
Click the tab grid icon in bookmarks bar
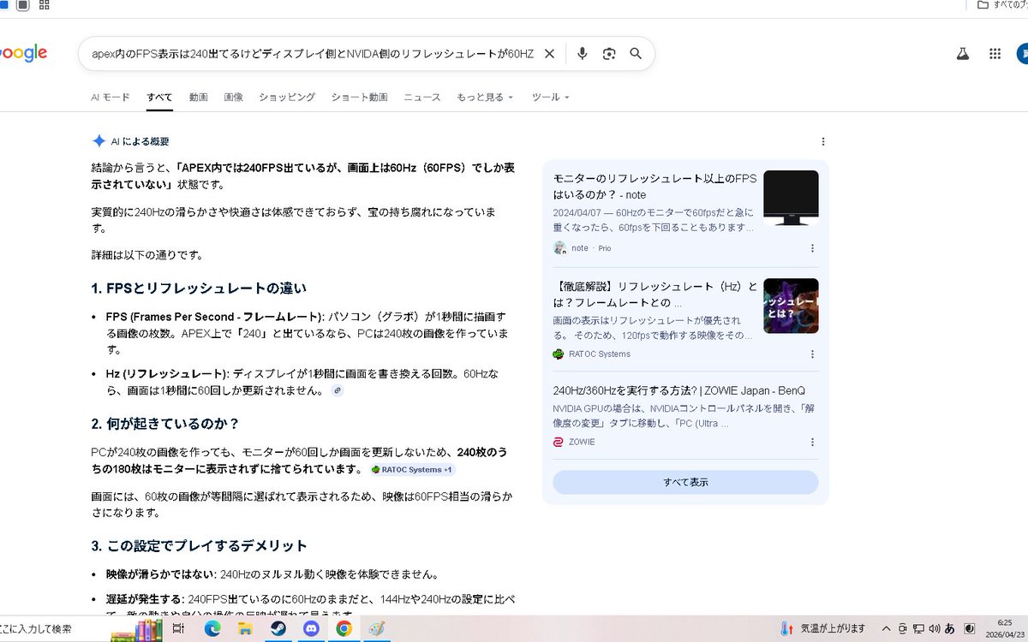(x=45, y=5)
